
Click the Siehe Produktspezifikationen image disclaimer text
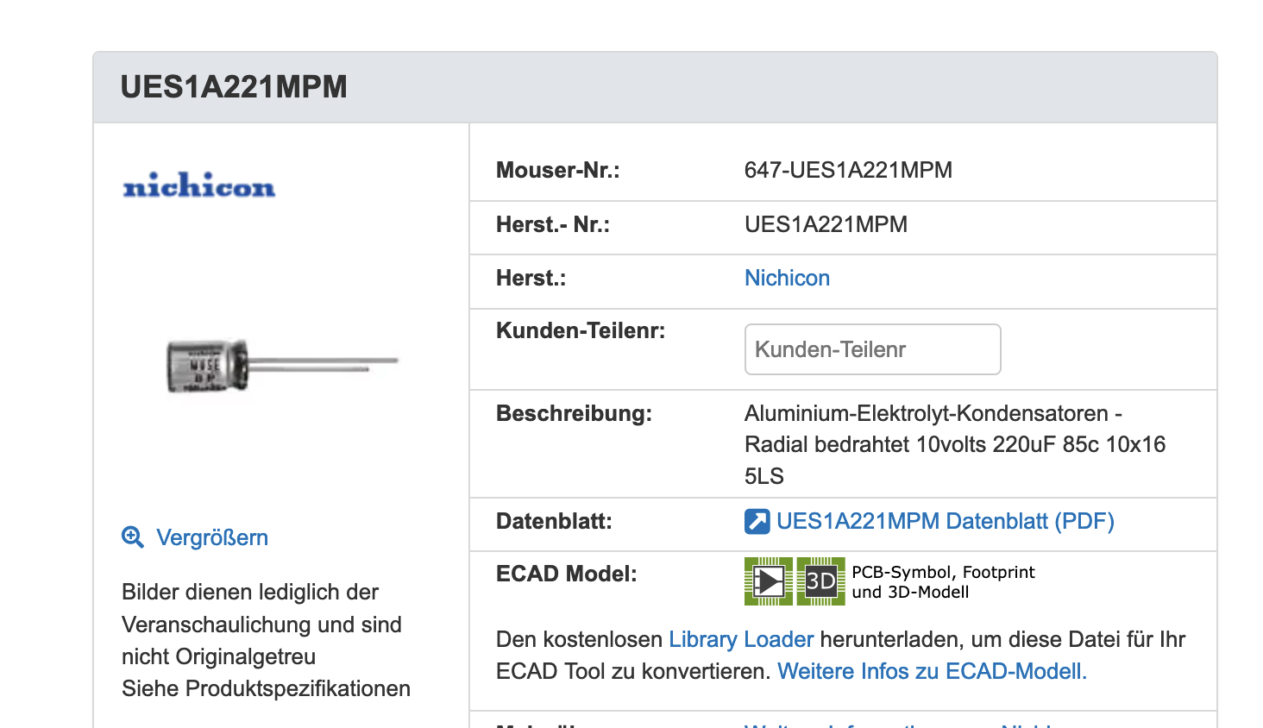(266, 688)
